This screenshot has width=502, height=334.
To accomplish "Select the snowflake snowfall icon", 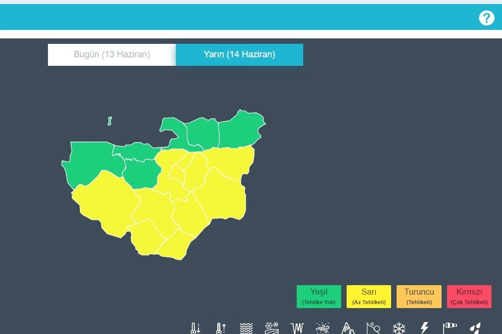I will pos(399,328).
